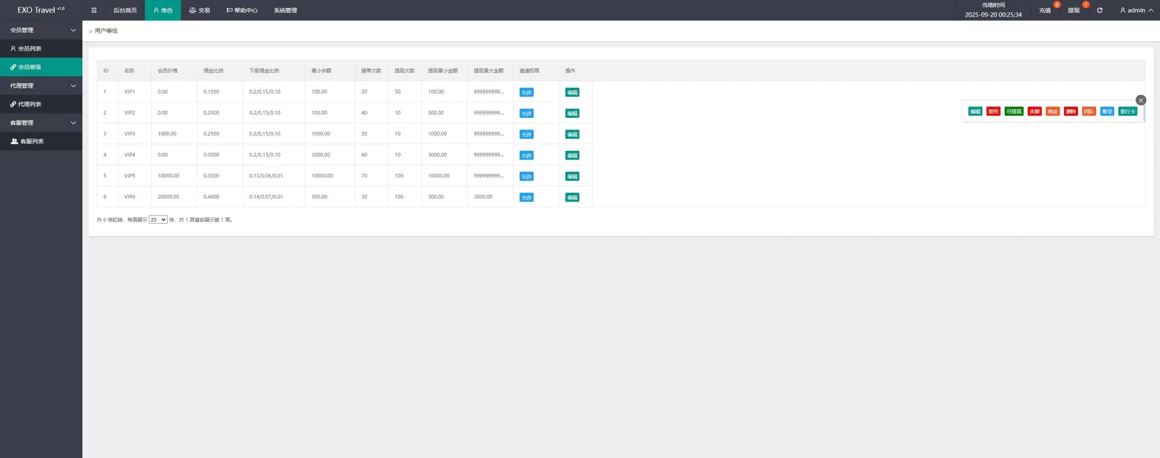Open 客服列表 in the sidebar
The height and width of the screenshot is (458, 1160).
pos(41,141)
